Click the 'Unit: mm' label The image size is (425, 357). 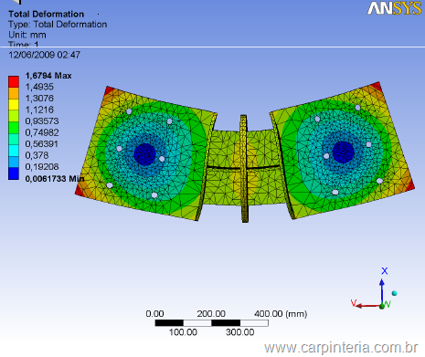(27, 35)
